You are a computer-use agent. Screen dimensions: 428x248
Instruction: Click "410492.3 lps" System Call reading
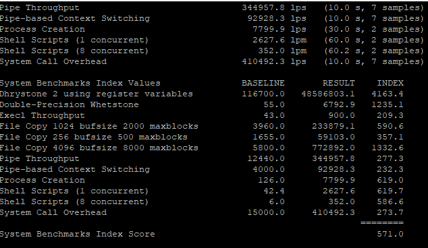pyautogui.click(x=274, y=61)
